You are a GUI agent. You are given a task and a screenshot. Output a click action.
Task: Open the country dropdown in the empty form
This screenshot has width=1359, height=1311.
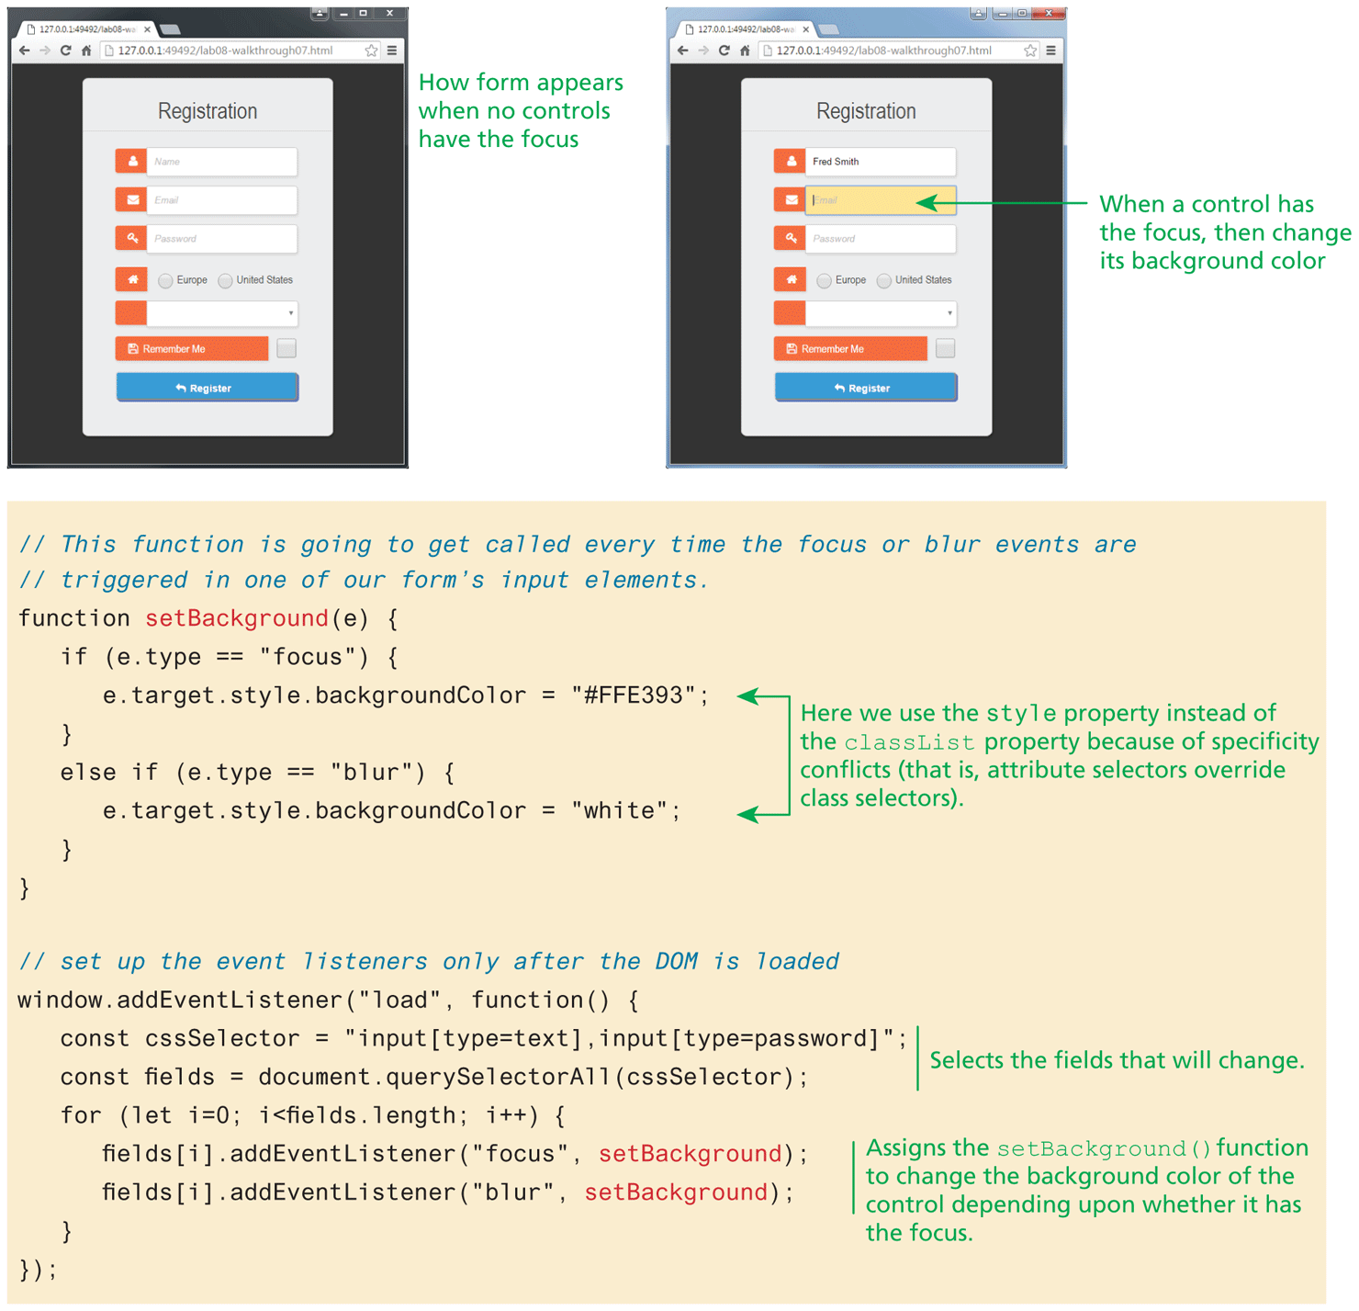pos(221,313)
